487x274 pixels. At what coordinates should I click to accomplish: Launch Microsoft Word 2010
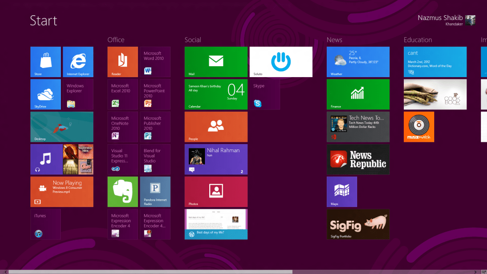click(x=155, y=62)
